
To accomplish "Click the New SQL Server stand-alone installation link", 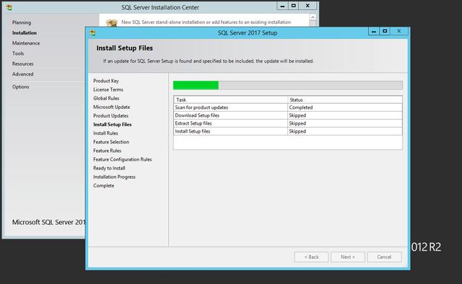I will (206, 22).
